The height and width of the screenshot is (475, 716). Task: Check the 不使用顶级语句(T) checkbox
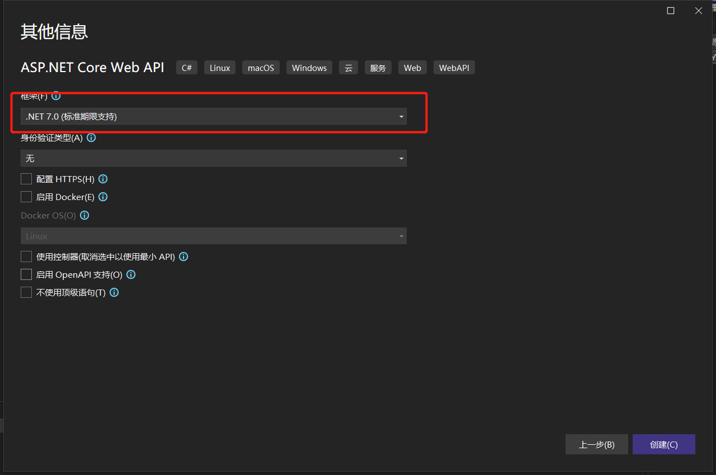click(x=26, y=292)
